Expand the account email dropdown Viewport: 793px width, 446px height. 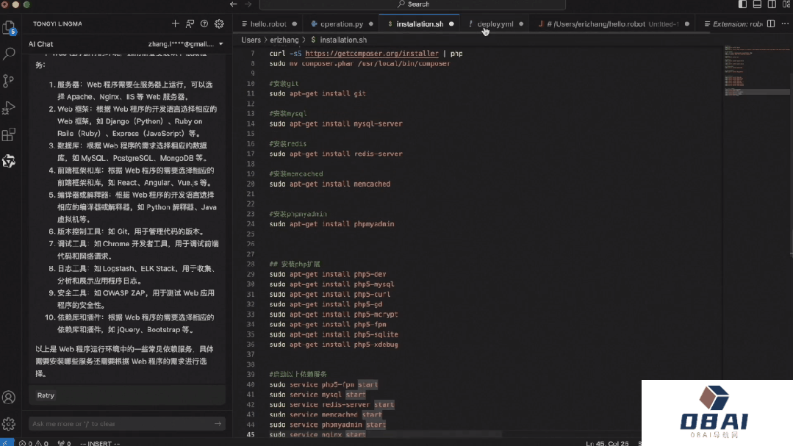coord(220,44)
